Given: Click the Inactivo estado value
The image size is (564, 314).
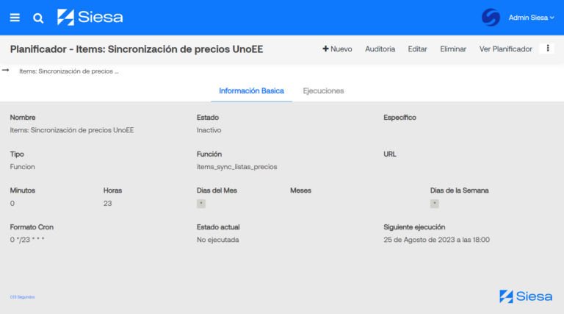Looking at the screenshot, I should [x=209, y=130].
